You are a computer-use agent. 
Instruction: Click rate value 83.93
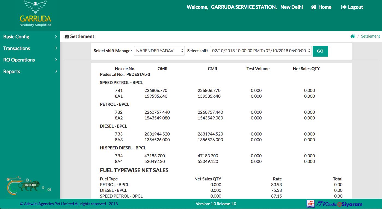click(x=276, y=185)
